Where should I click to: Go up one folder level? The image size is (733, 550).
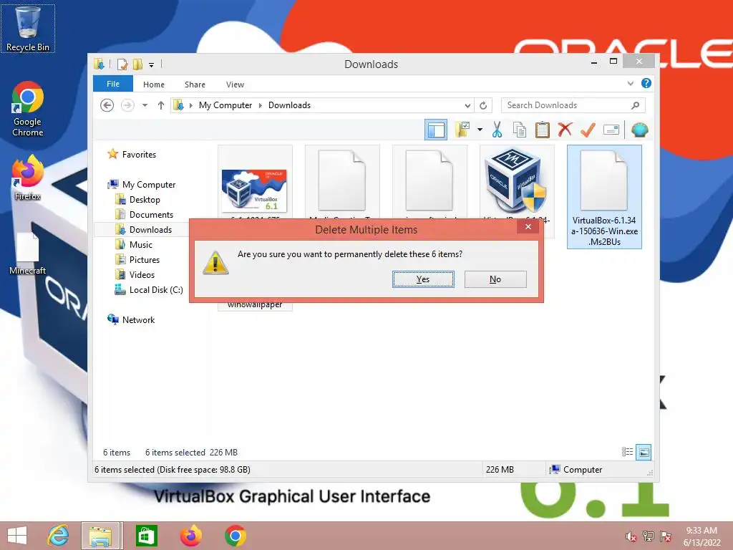click(161, 105)
